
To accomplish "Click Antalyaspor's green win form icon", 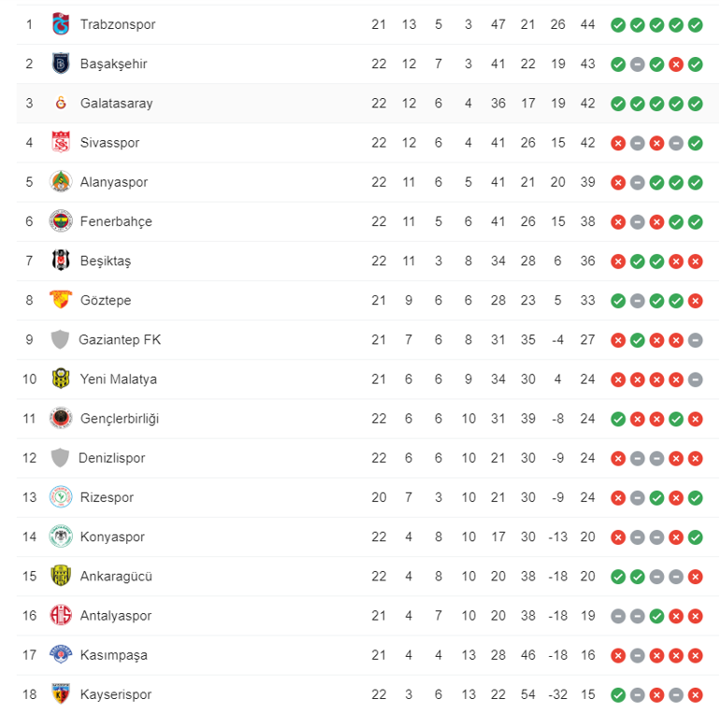I will (x=656, y=616).
